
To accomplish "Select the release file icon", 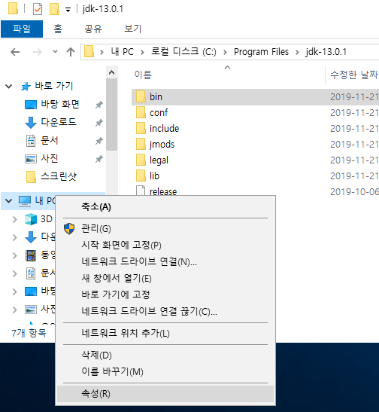I will pos(141,191).
